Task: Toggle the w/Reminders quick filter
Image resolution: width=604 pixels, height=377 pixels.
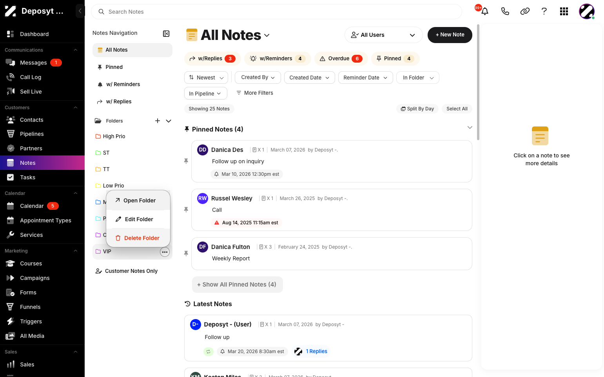Action: pyautogui.click(x=278, y=59)
